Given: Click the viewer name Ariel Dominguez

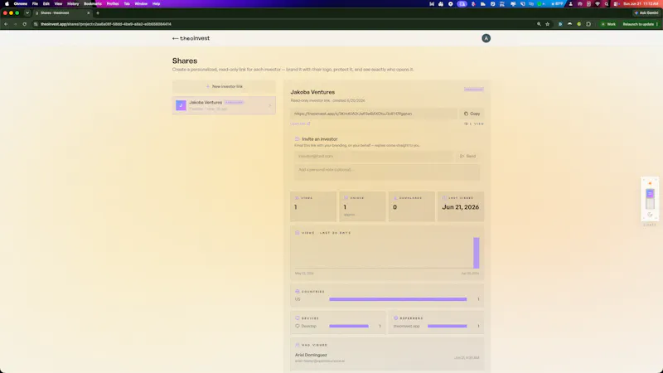Looking at the screenshot, I should click(311, 355).
